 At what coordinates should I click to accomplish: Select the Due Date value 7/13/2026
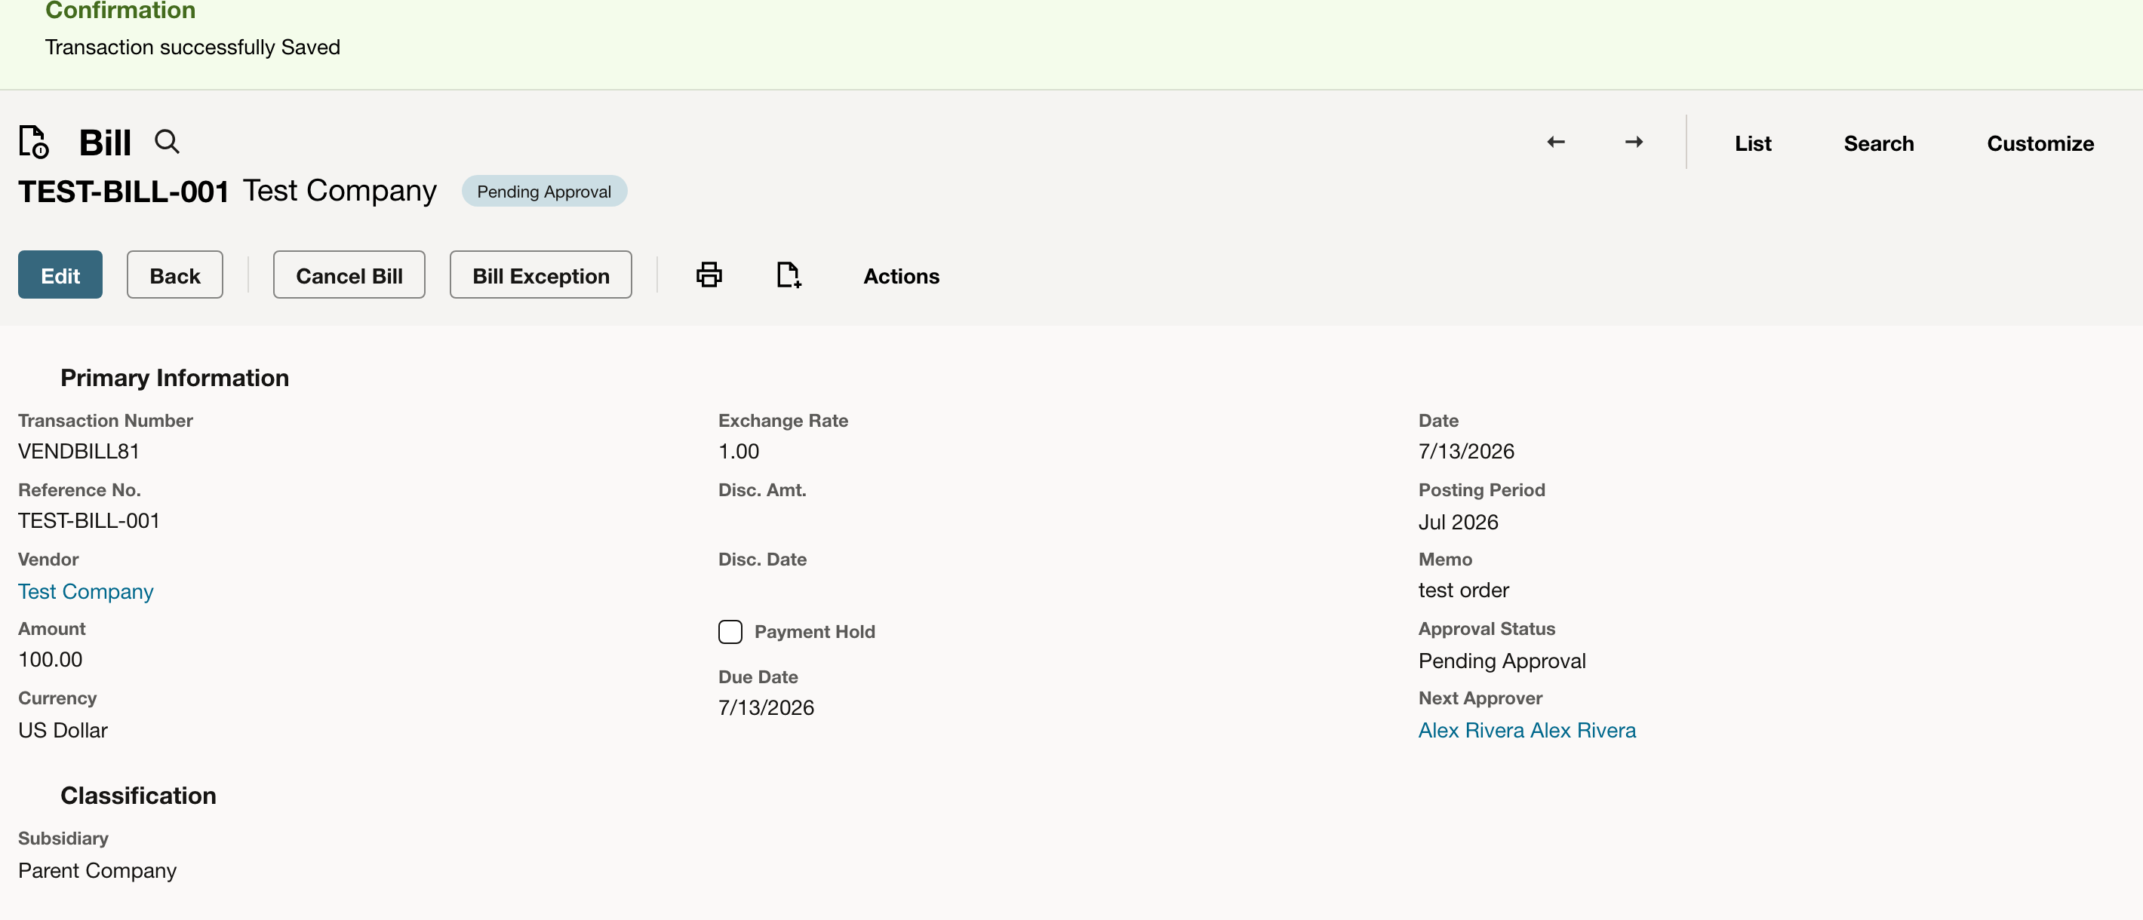pos(766,707)
